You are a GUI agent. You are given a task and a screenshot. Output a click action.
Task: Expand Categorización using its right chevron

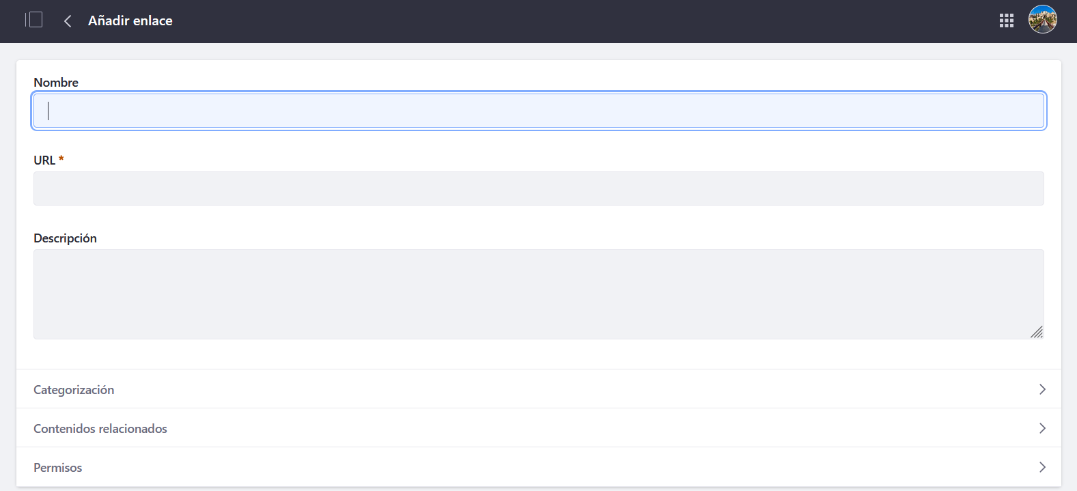[x=1042, y=389]
